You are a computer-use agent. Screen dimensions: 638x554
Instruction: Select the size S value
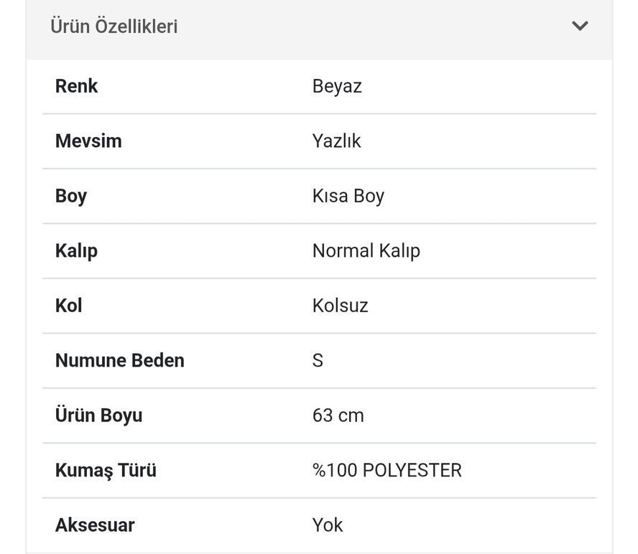click(x=316, y=361)
